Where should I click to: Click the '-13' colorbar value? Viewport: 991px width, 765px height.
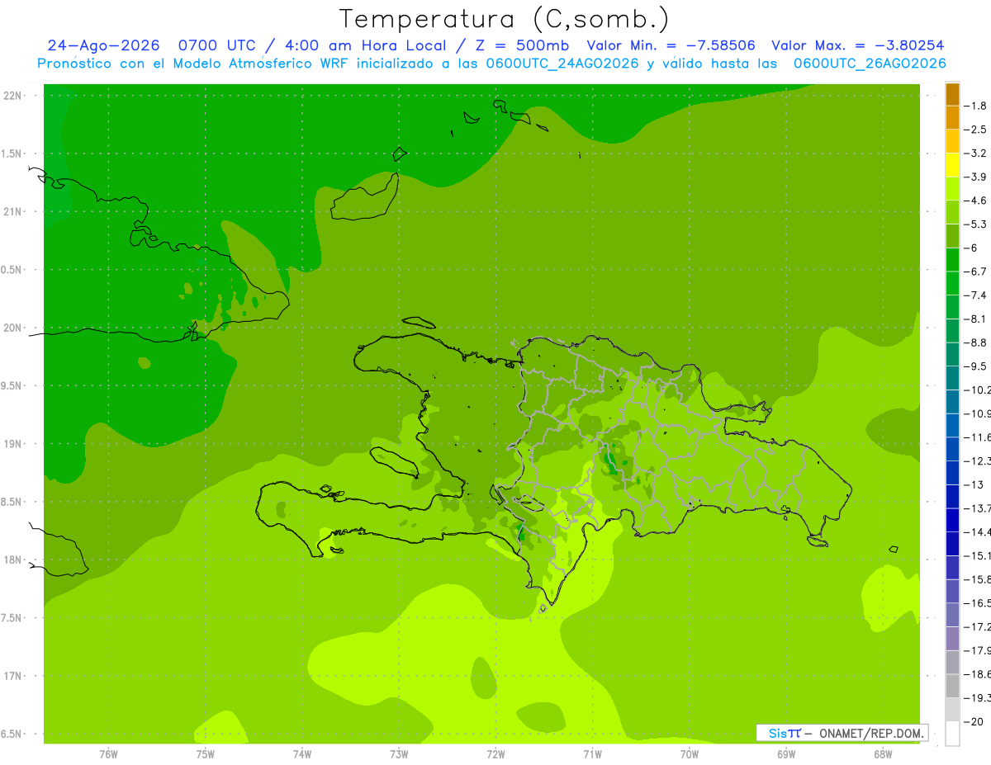pyautogui.click(x=974, y=484)
